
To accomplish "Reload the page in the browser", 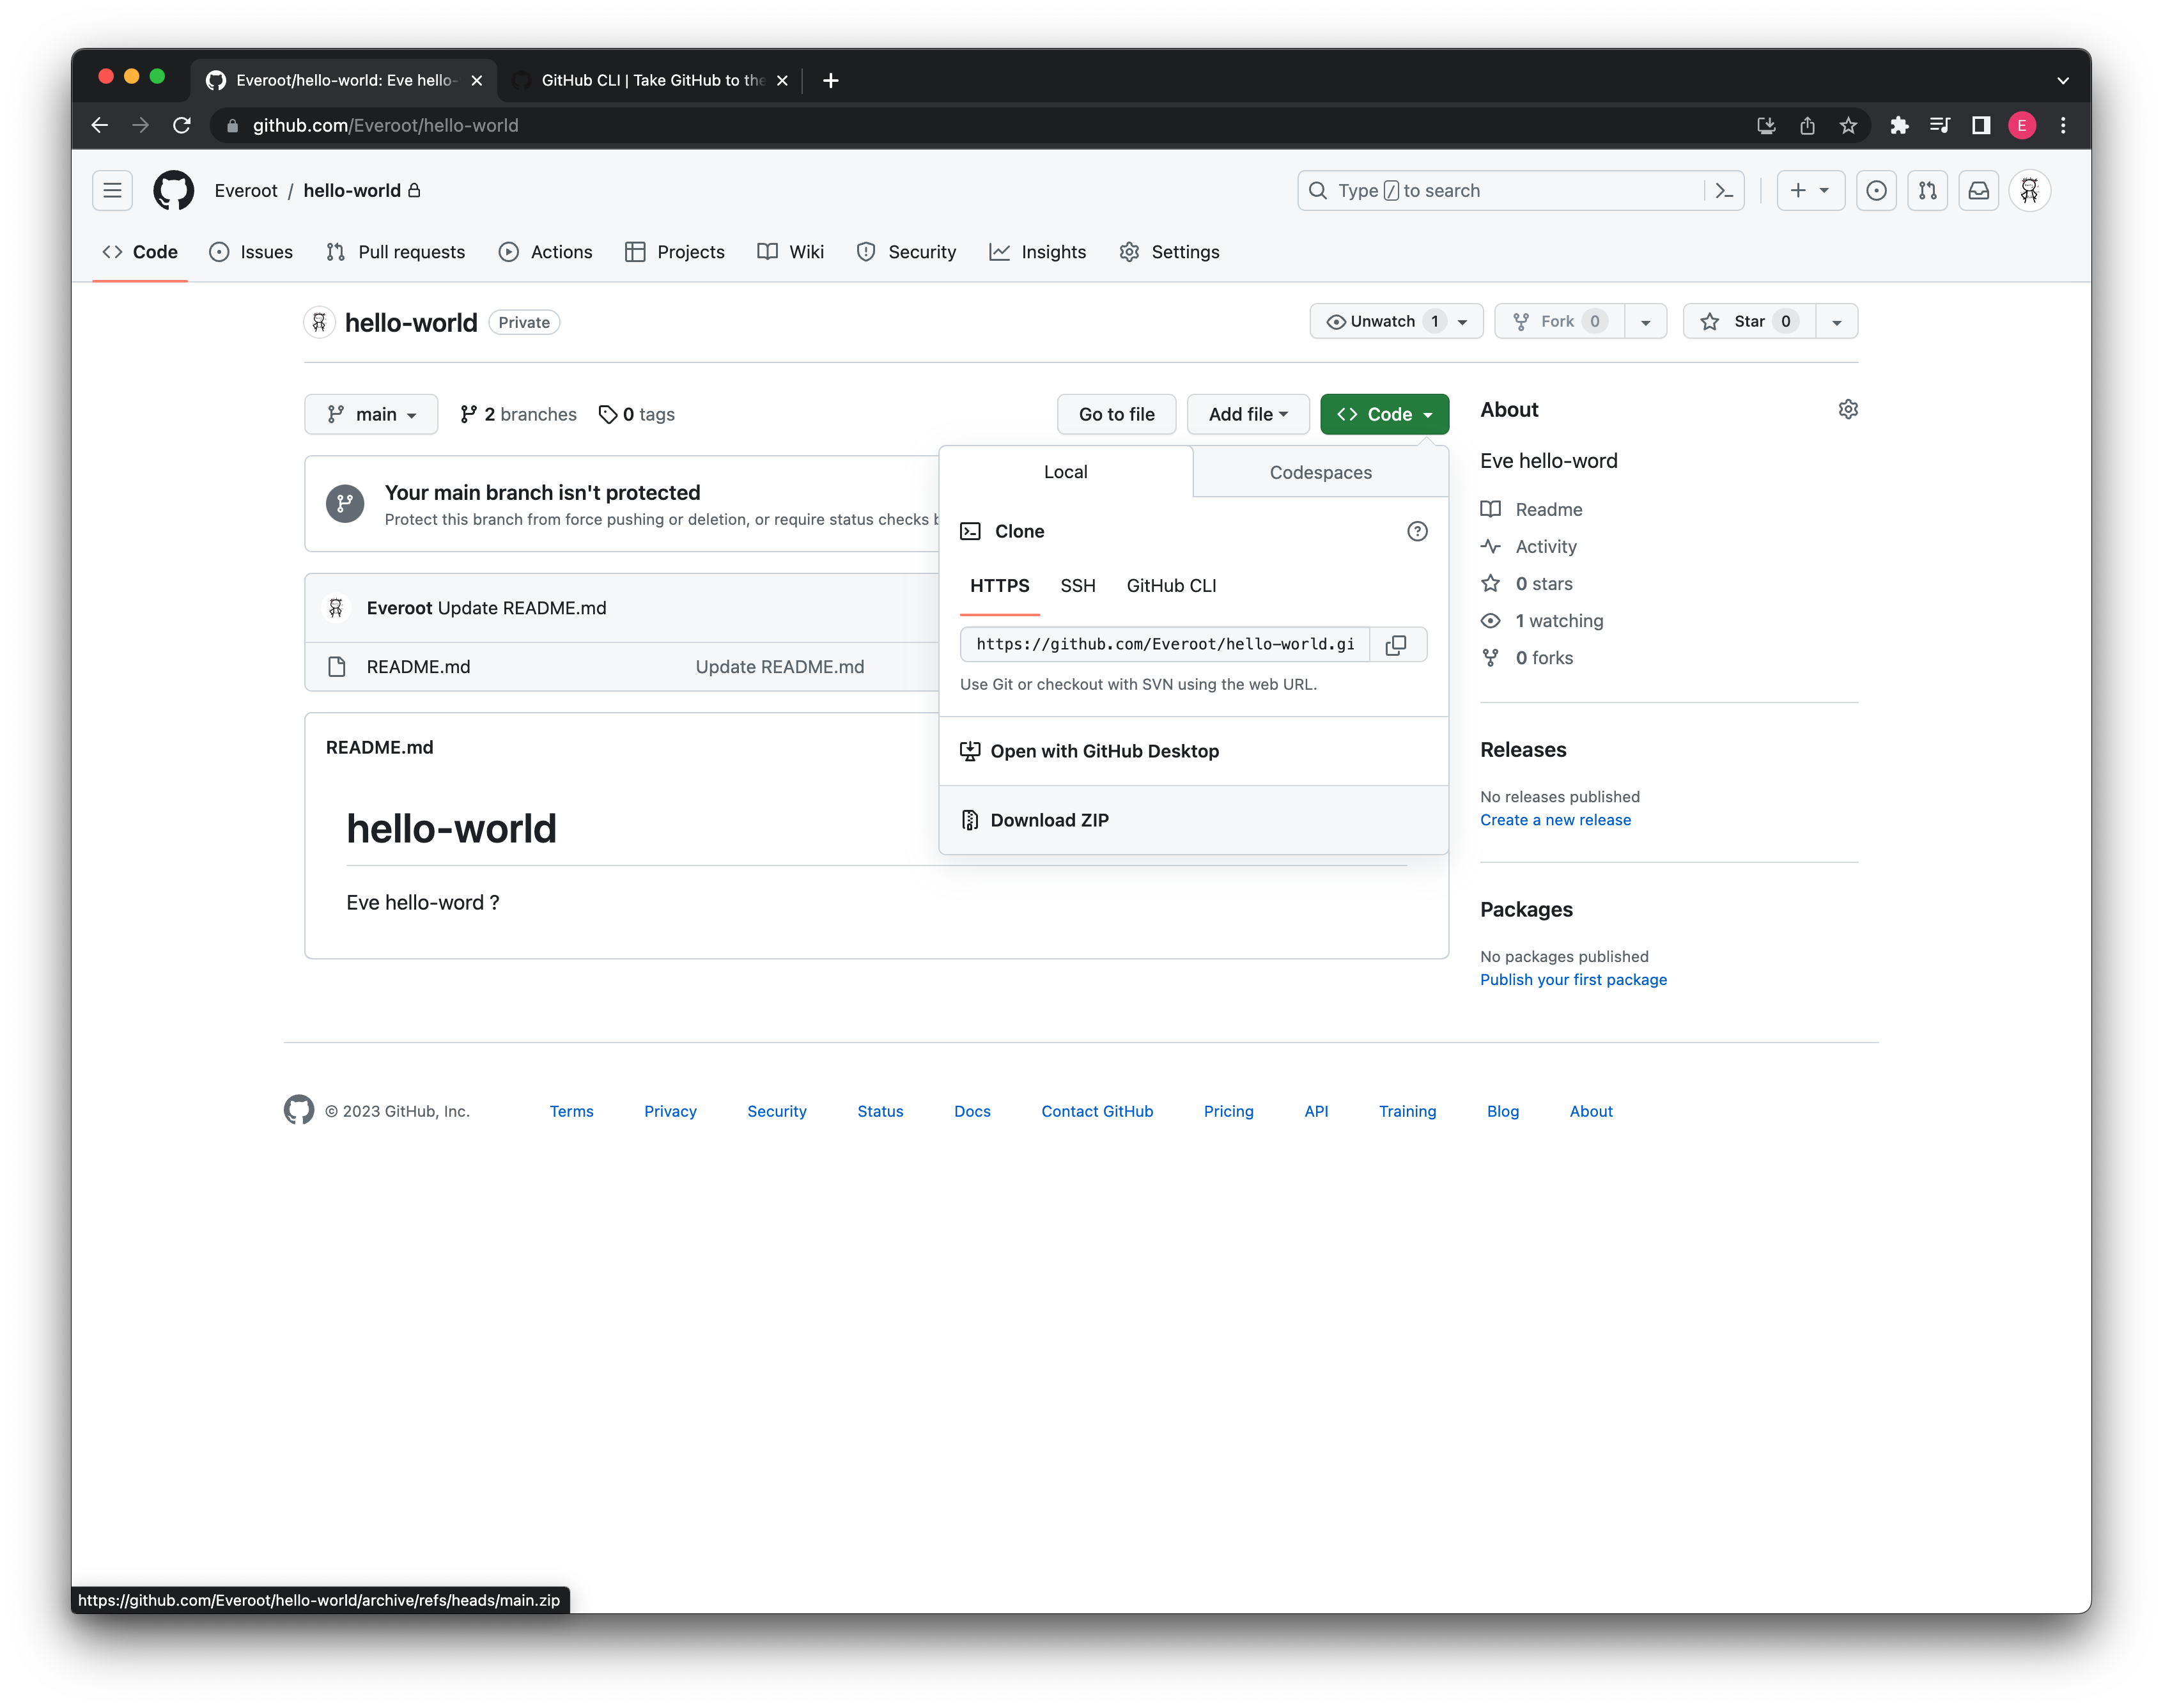I will click(182, 125).
